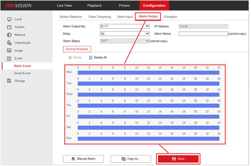The image size is (251, 166).
Task: Click the Storage disk icon
Action: tap(9, 81)
